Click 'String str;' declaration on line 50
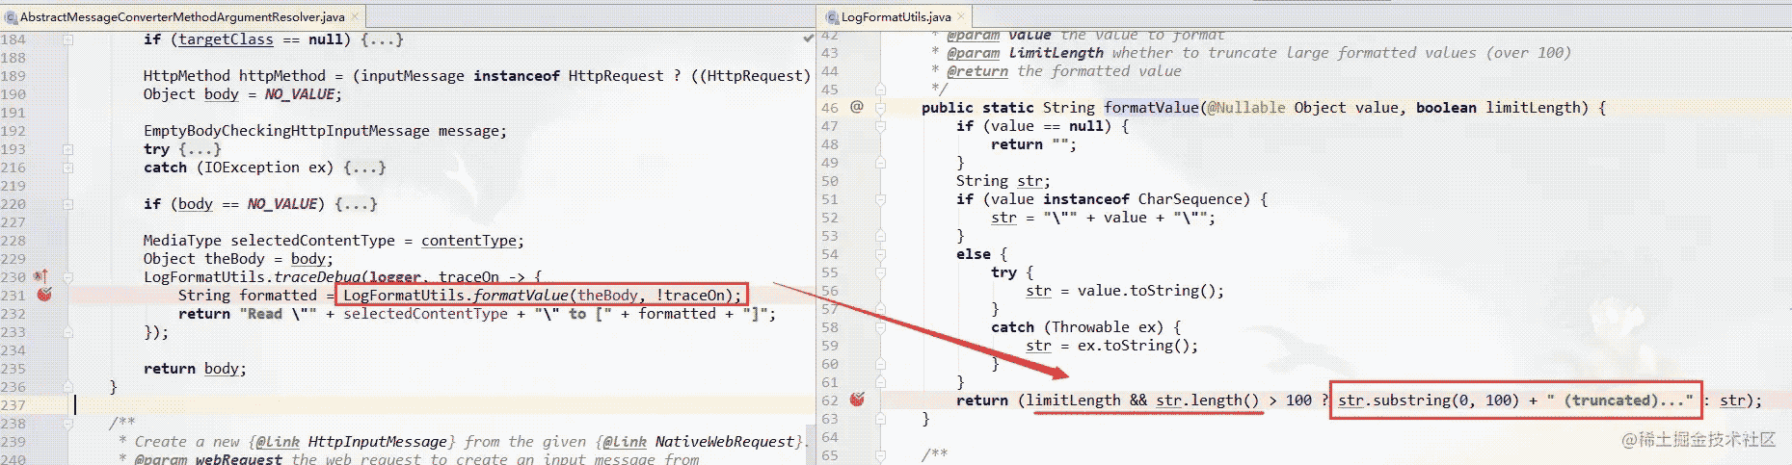Image resolution: width=1792 pixels, height=465 pixels. coord(1003,181)
